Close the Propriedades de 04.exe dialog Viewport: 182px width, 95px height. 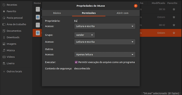tap(136, 6)
